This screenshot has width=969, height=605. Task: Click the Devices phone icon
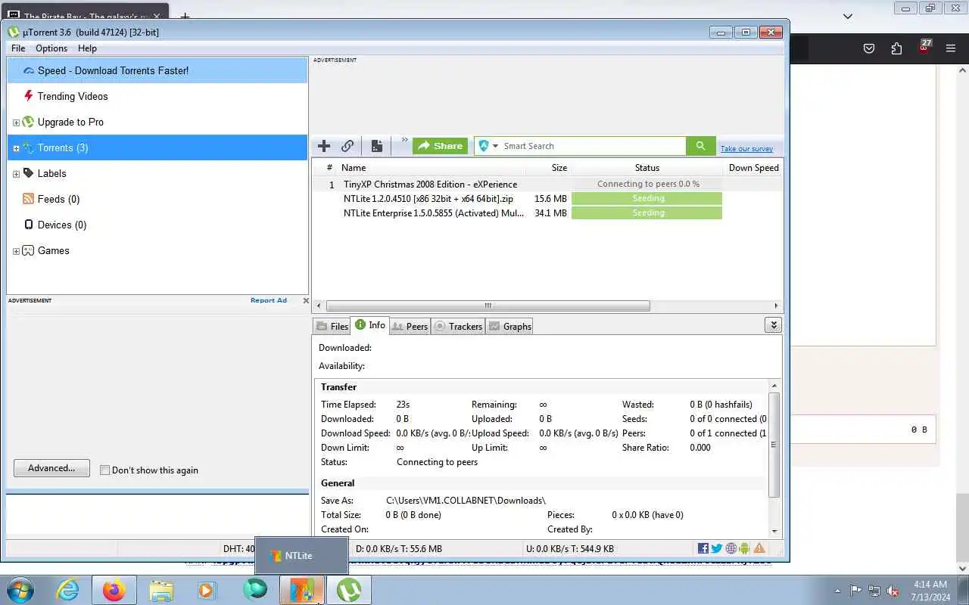(x=28, y=225)
